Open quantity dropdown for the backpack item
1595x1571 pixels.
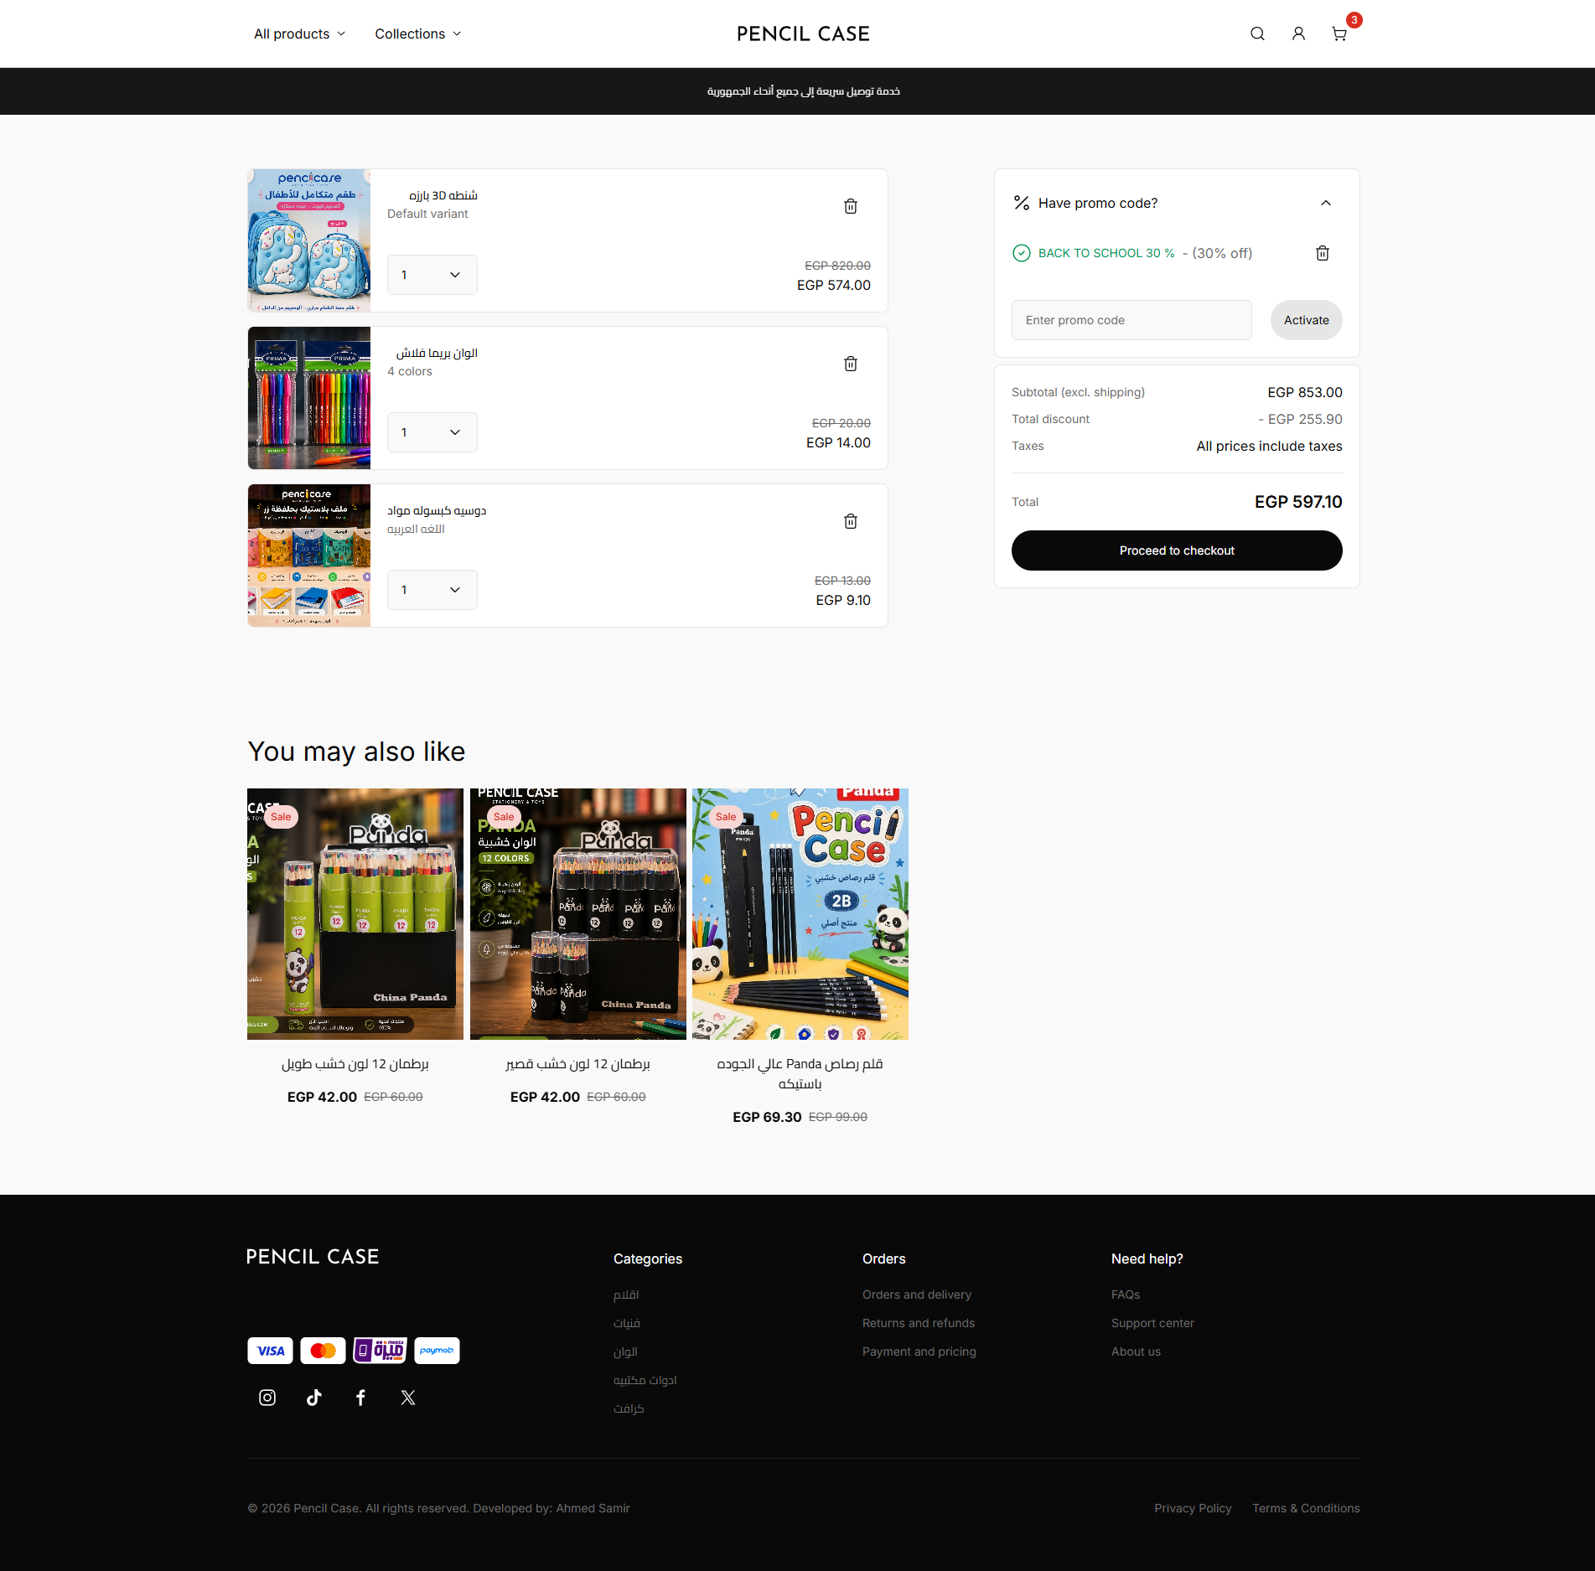pyautogui.click(x=432, y=275)
